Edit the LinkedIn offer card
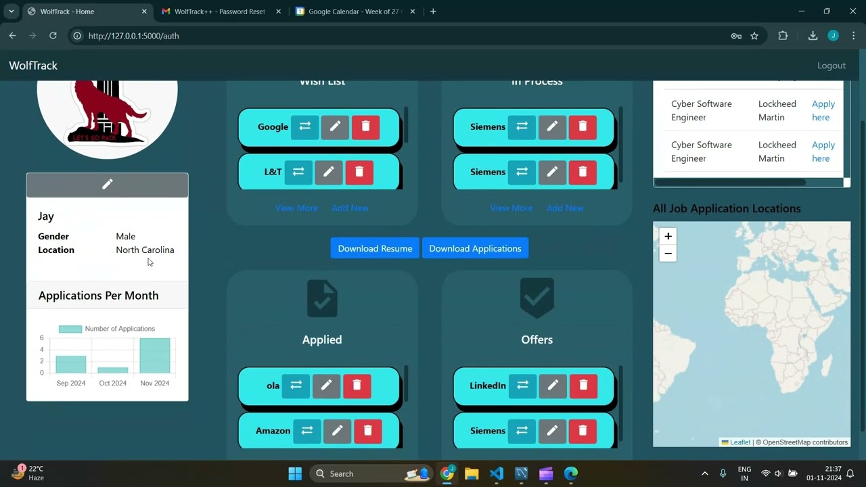 tap(553, 386)
